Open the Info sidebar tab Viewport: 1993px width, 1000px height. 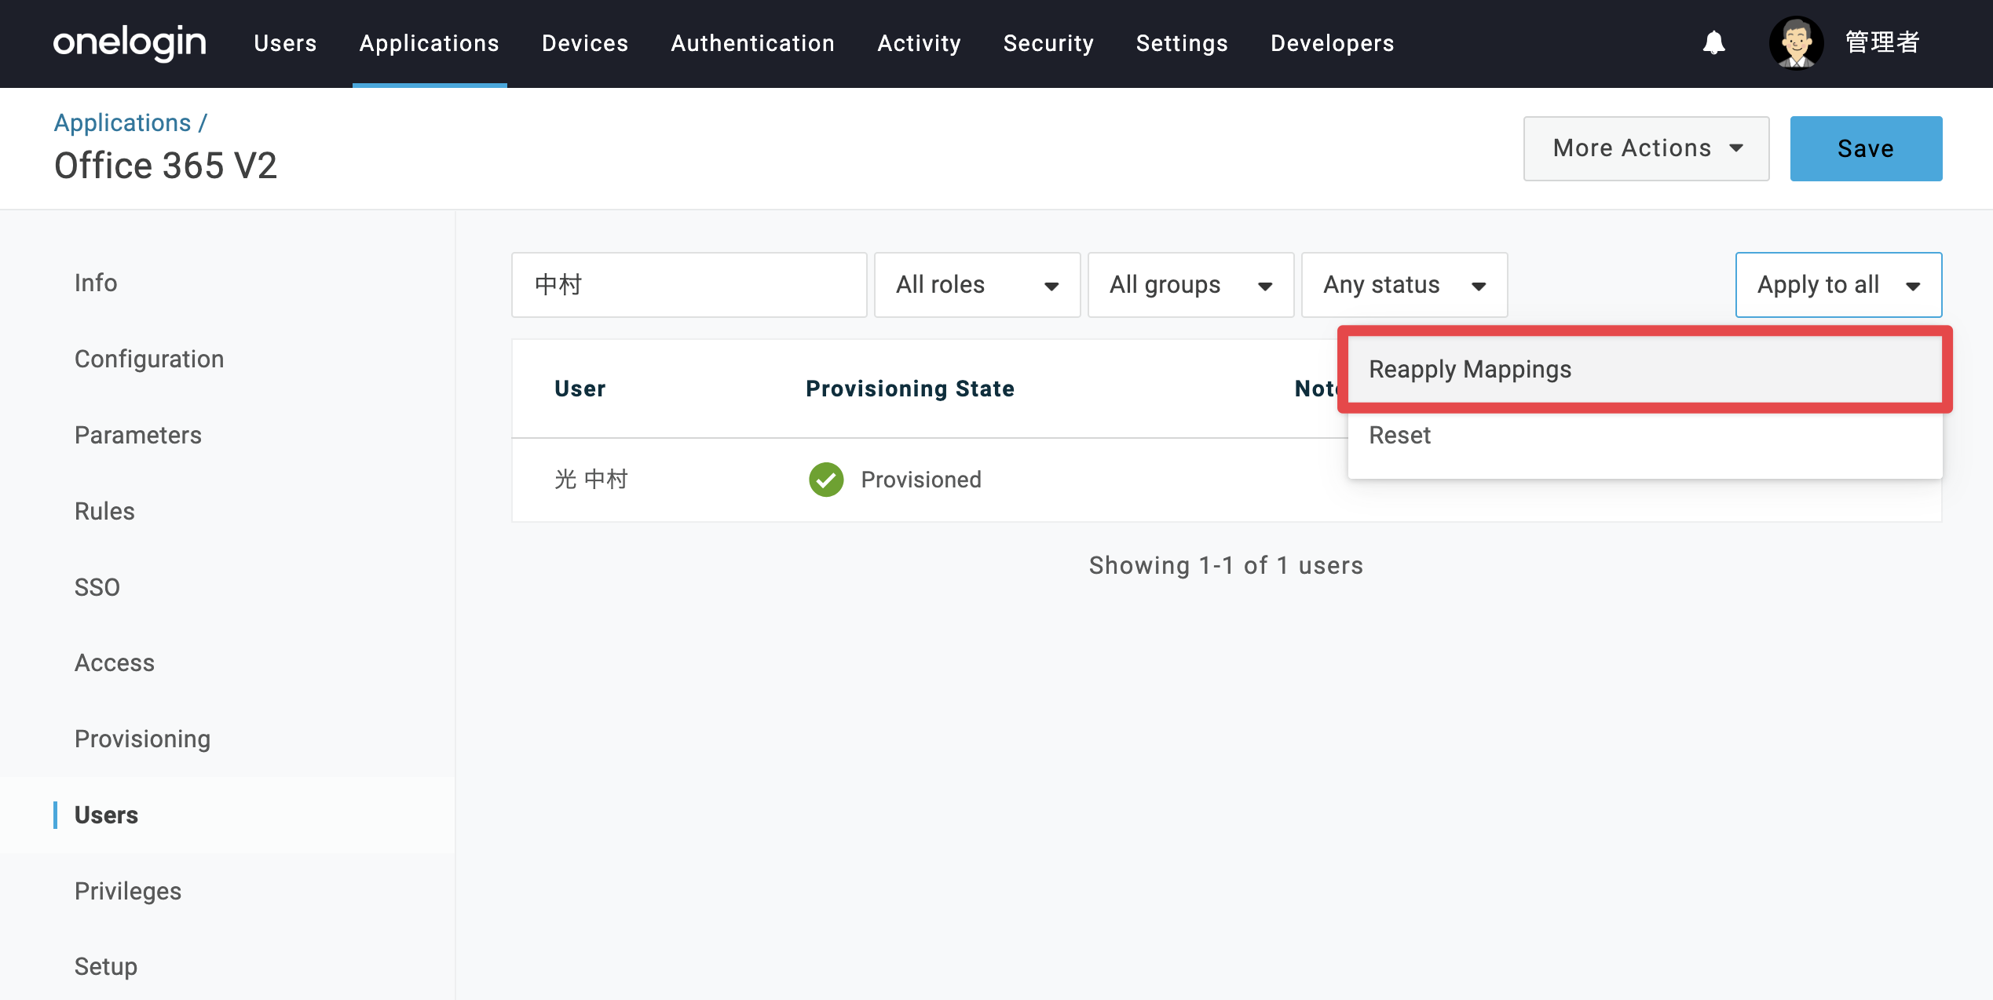click(96, 283)
